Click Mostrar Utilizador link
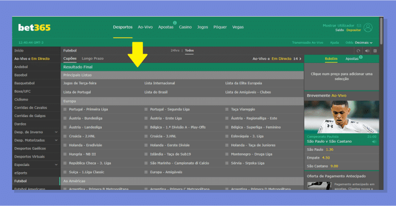 point(338,25)
